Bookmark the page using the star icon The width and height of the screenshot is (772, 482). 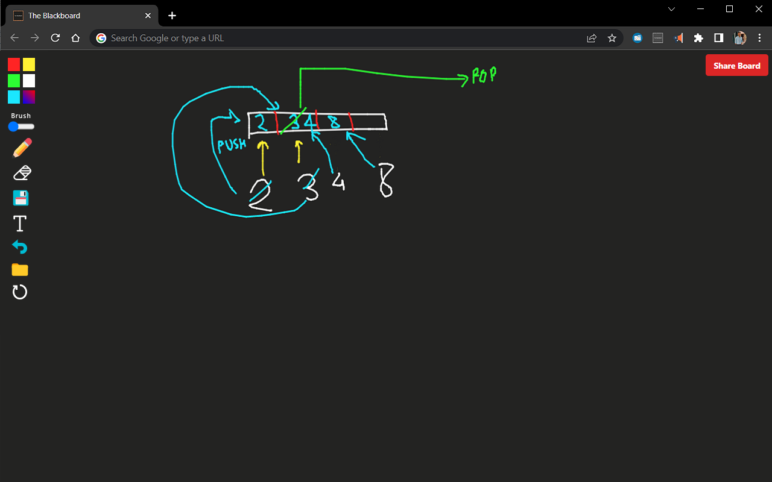[x=612, y=37]
